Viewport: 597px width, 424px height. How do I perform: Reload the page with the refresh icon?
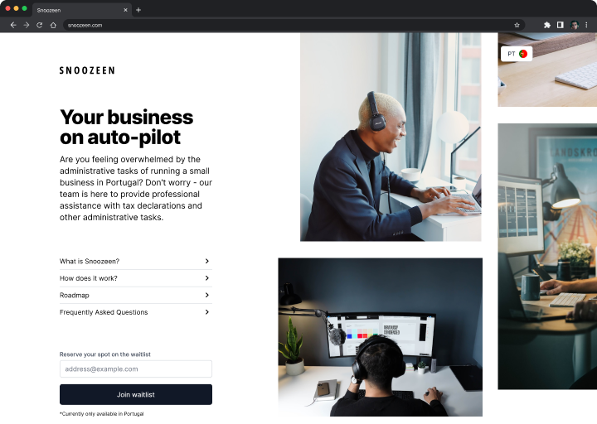coord(40,25)
